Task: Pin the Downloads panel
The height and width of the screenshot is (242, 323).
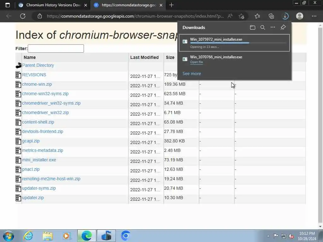Action: tap(283, 27)
